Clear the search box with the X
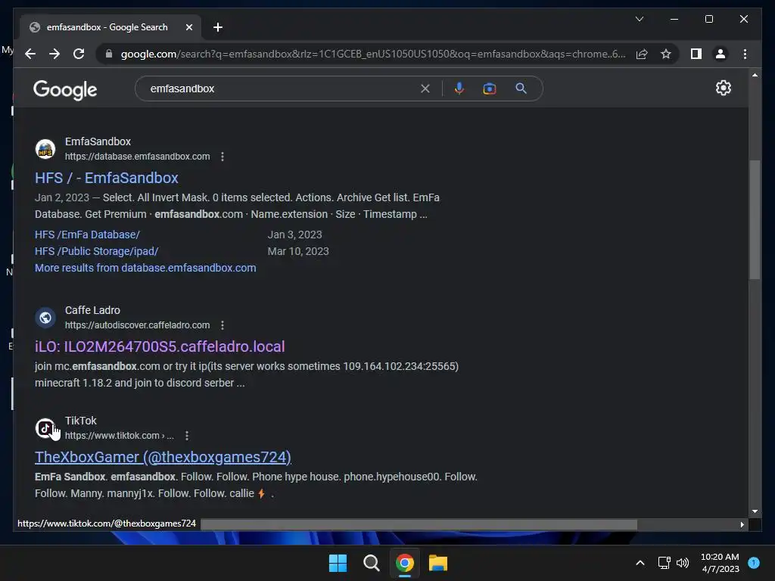The width and height of the screenshot is (775, 581). [425, 89]
